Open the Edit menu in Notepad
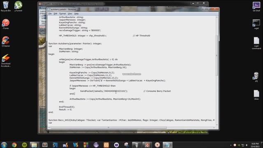Screen dimensions: 263x148 (x=55, y=14)
